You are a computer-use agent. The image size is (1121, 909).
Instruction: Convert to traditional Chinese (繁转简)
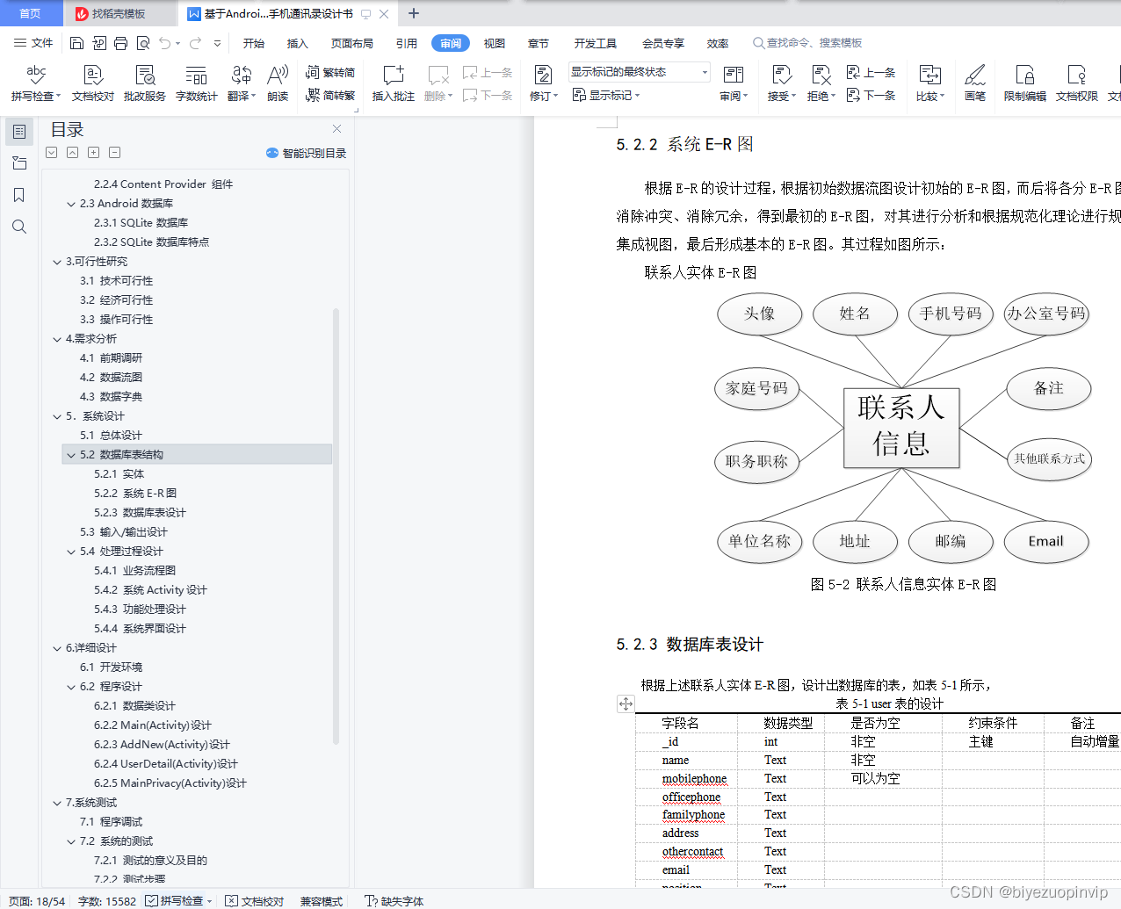coord(330,73)
